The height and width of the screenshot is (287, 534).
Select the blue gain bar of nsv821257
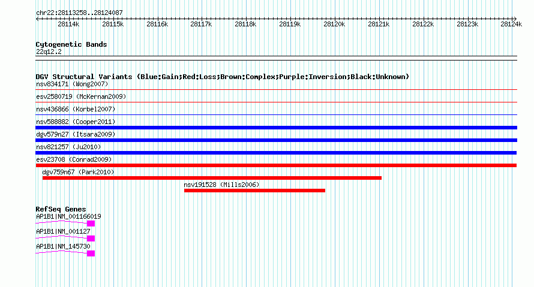tap(276, 153)
